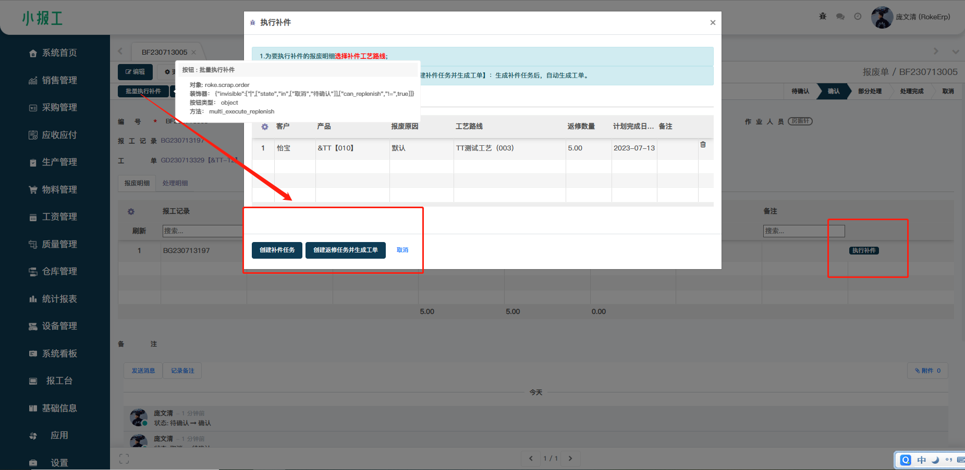965x470 pixels.
Task: Delete the row with trash icon
Action: click(703, 145)
